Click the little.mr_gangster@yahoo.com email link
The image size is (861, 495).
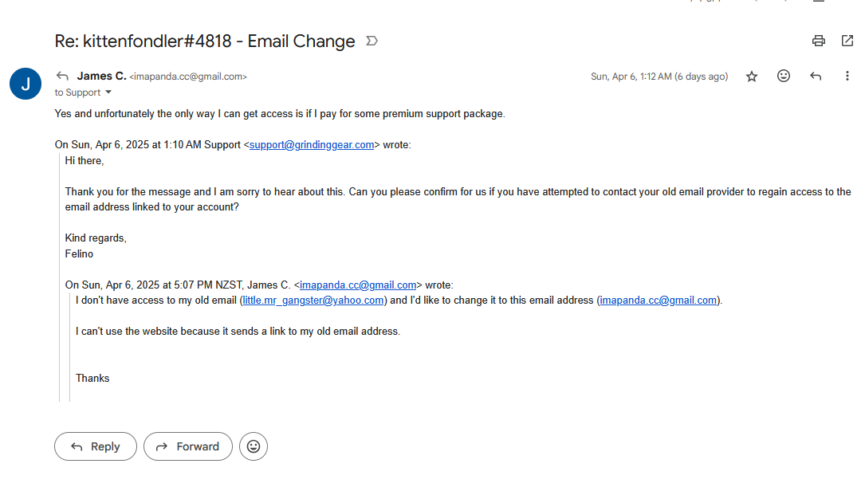[313, 301]
